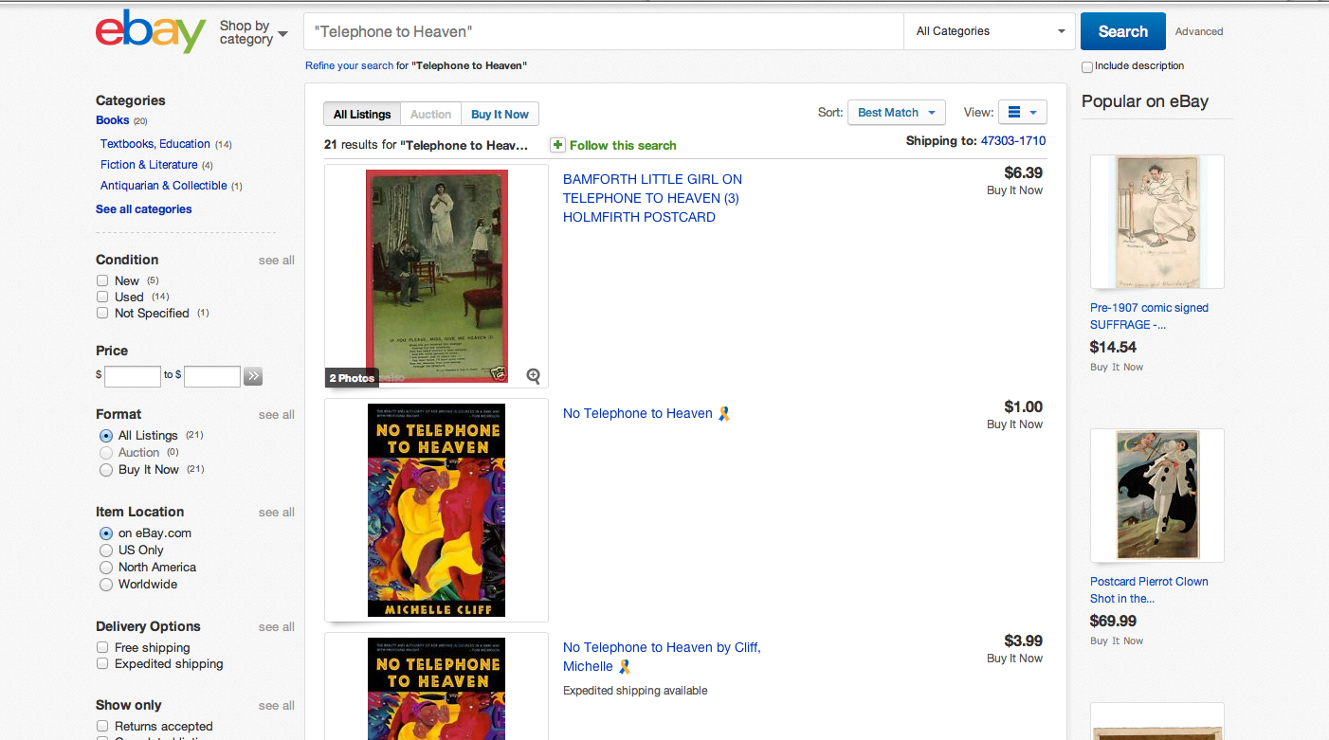Select the North America location radio
The width and height of the screenshot is (1329, 740).
pyautogui.click(x=106, y=568)
